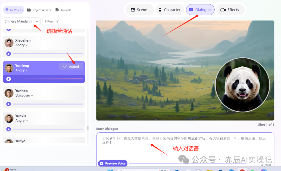This screenshot has height=171, width=281.
Task: Expand the Chinese Mandarin language dropdown
Action: (x=22, y=21)
